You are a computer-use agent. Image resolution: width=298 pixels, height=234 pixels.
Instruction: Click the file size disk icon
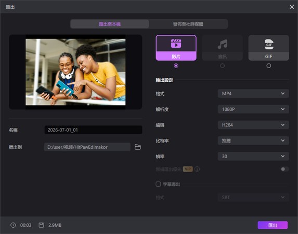pyautogui.click(x=41, y=225)
